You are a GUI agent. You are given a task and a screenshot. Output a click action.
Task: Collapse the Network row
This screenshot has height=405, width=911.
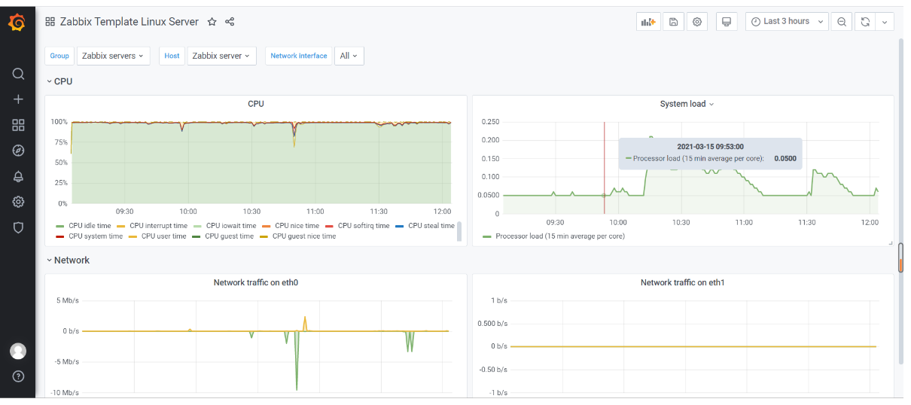[68, 260]
